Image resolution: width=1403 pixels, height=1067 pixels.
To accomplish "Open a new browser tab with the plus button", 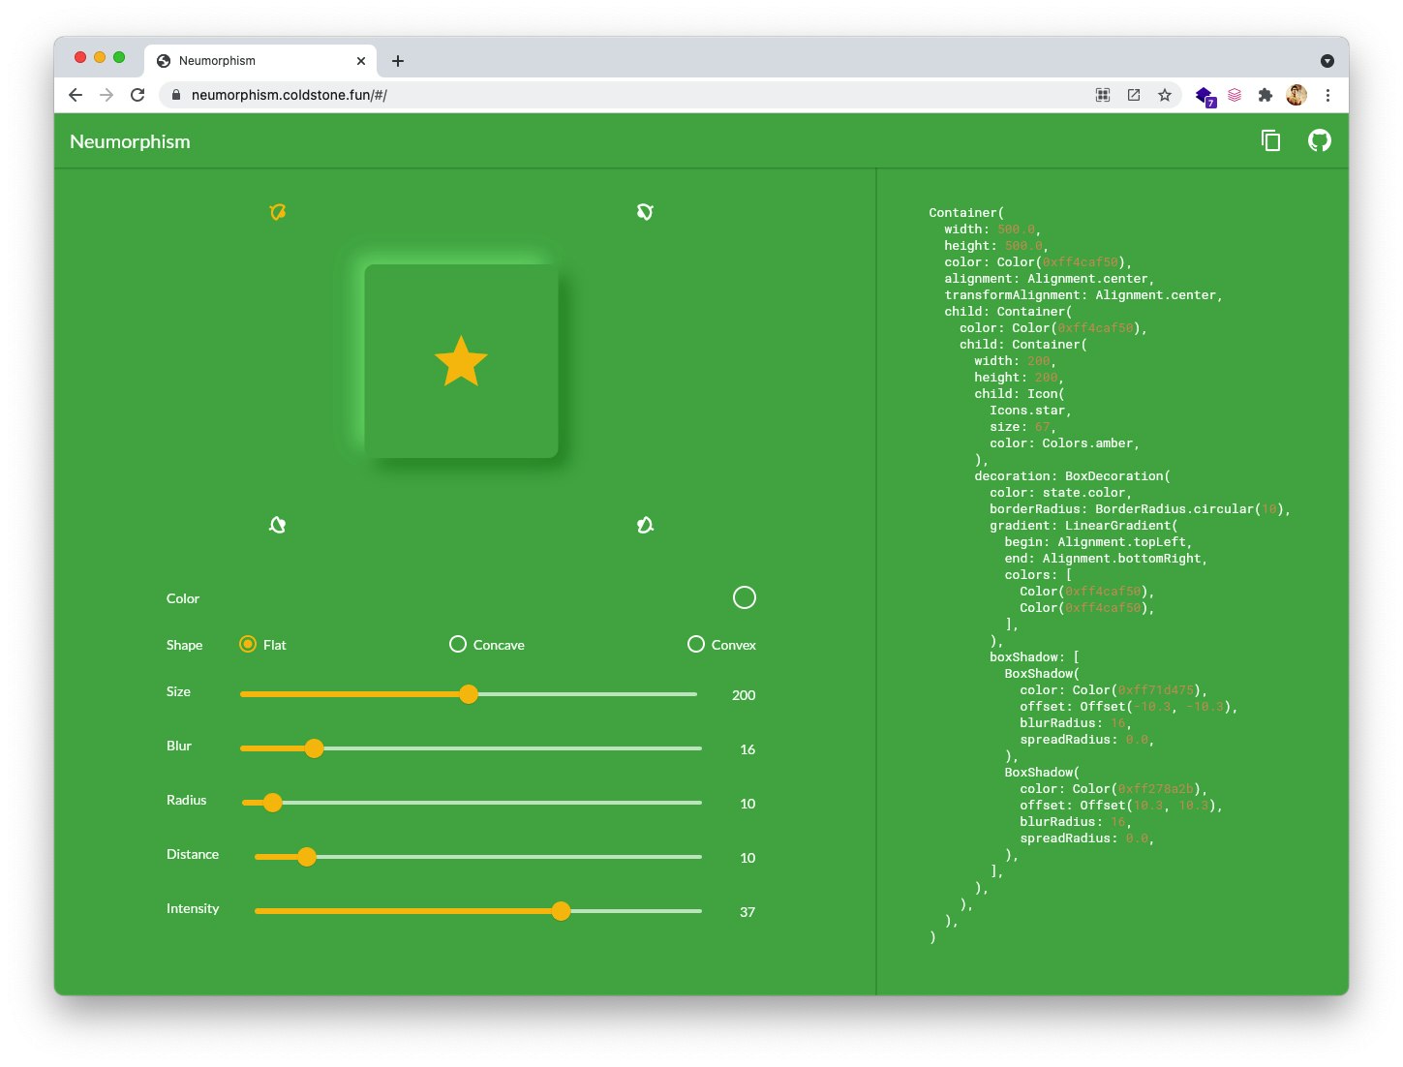I will pos(397,60).
